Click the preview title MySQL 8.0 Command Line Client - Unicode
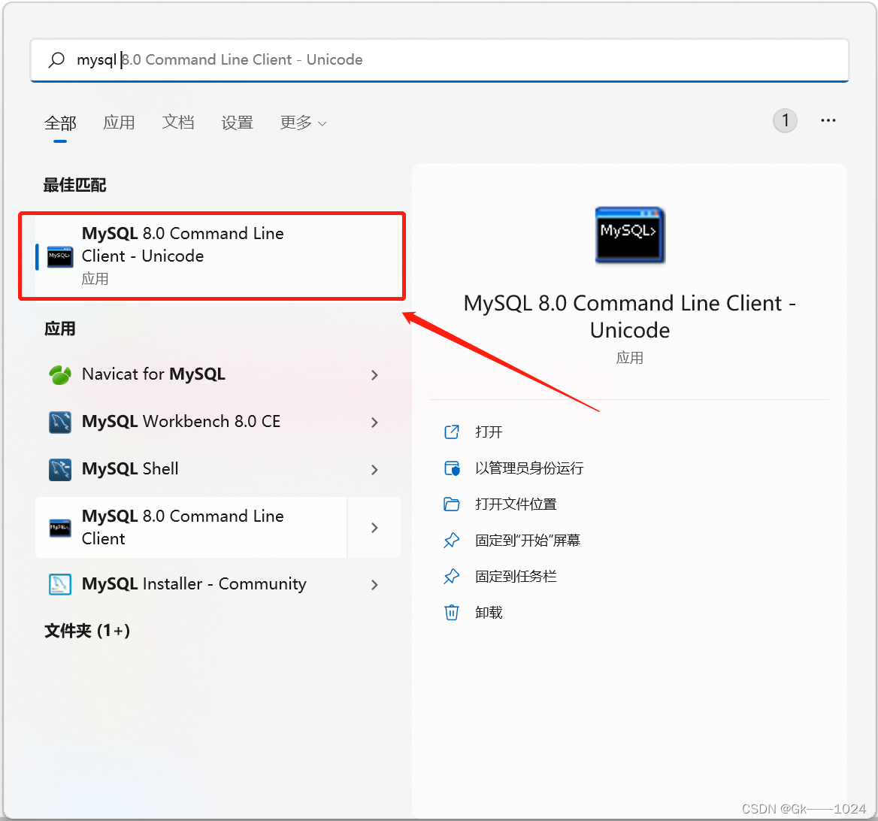 click(x=630, y=317)
